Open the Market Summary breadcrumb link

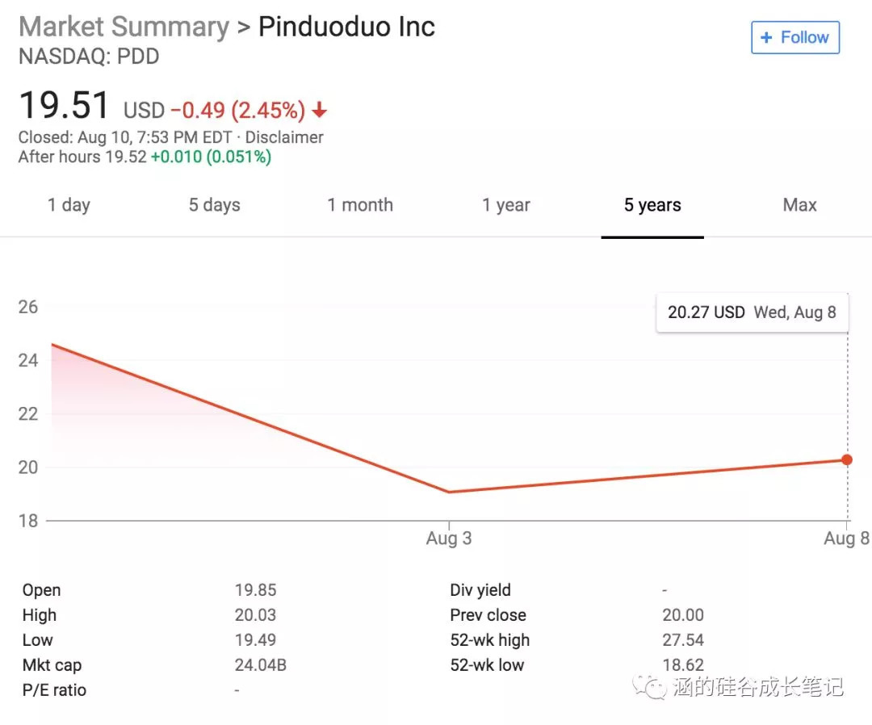tap(124, 27)
